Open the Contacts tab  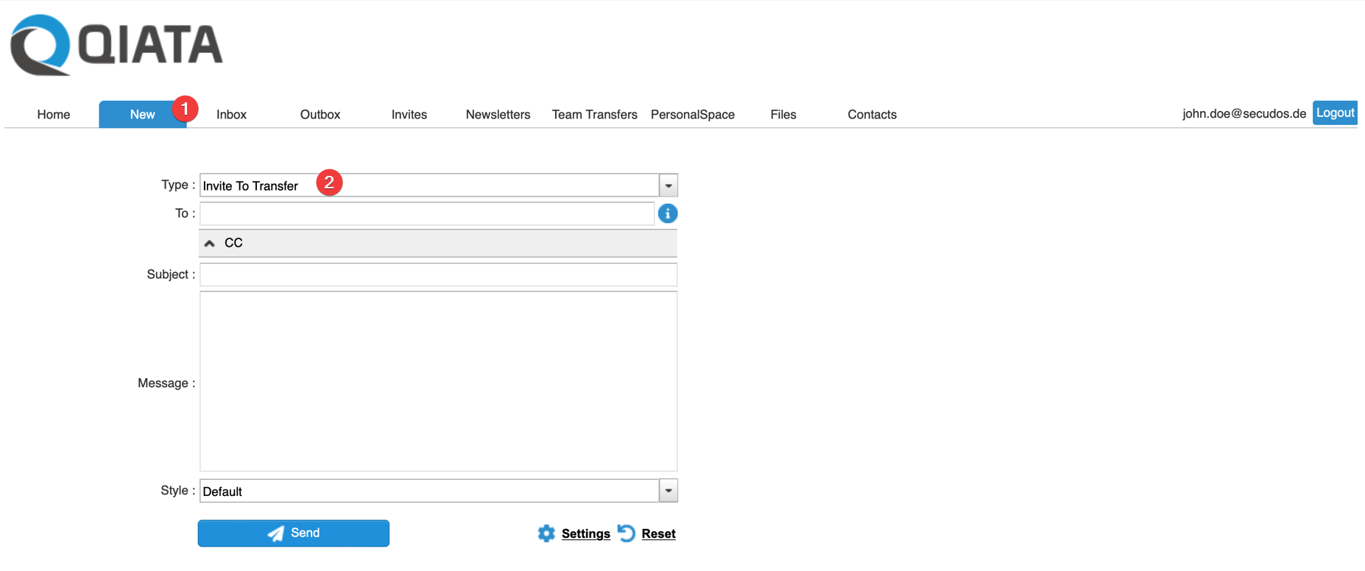[x=872, y=115]
